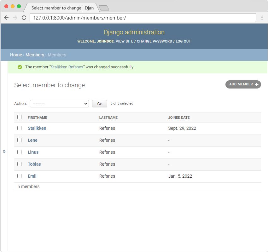Viewport: 268px width, 252px height.
Task: Tick the checkbox for Emil
Action: tap(20, 176)
